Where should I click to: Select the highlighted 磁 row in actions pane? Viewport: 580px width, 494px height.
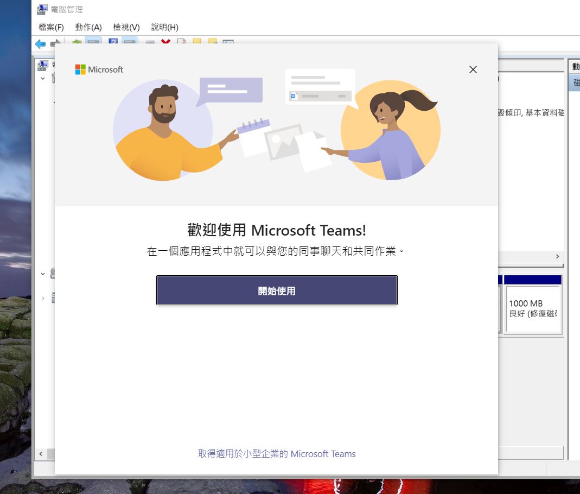coord(575,82)
